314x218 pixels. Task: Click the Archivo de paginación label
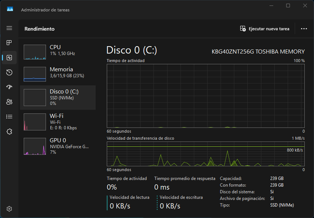(x=242, y=198)
